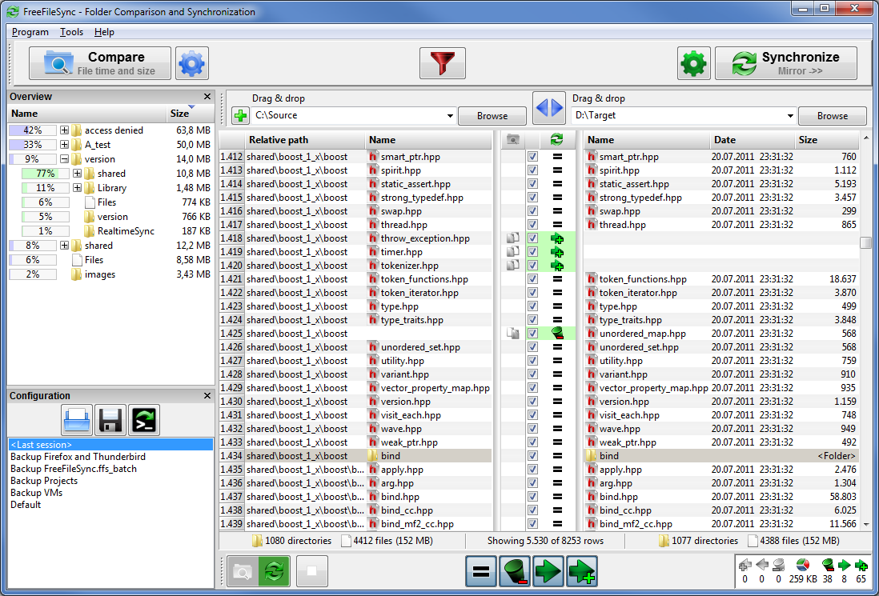The height and width of the screenshot is (596, 879).
Task: Toggle show files to create arrow plus
Action: pos(582,571)
